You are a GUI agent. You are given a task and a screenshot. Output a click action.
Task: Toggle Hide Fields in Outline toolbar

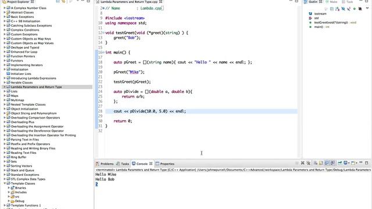[x=343, y=9]
